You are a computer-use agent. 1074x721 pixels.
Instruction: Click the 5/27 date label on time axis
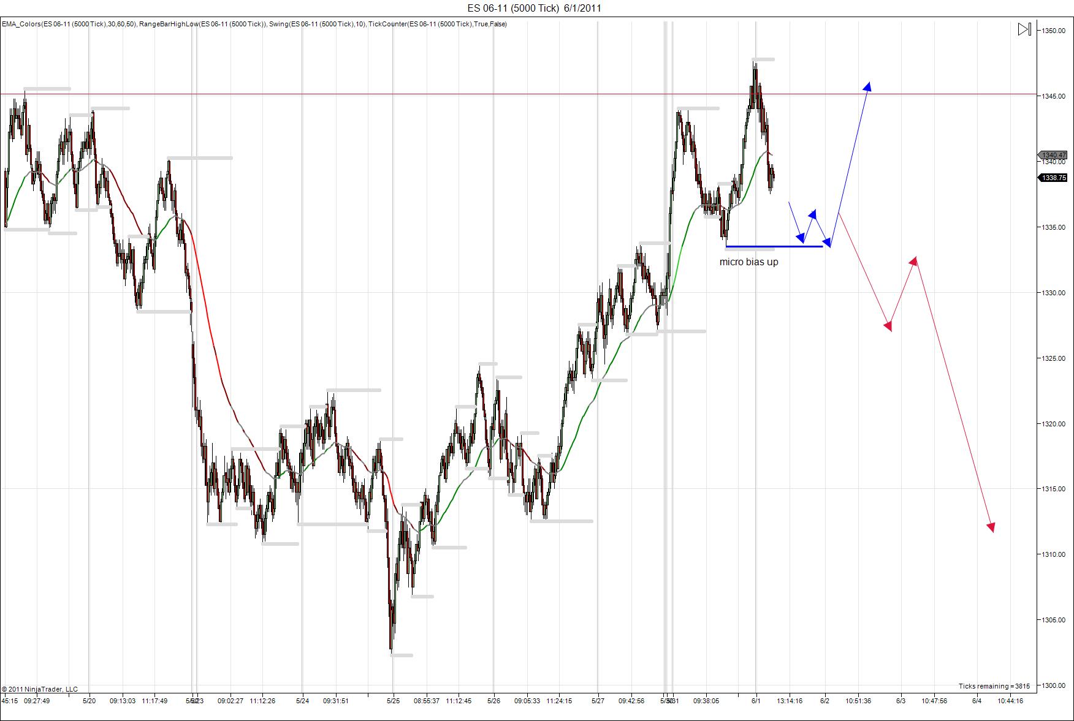[598, 701]
